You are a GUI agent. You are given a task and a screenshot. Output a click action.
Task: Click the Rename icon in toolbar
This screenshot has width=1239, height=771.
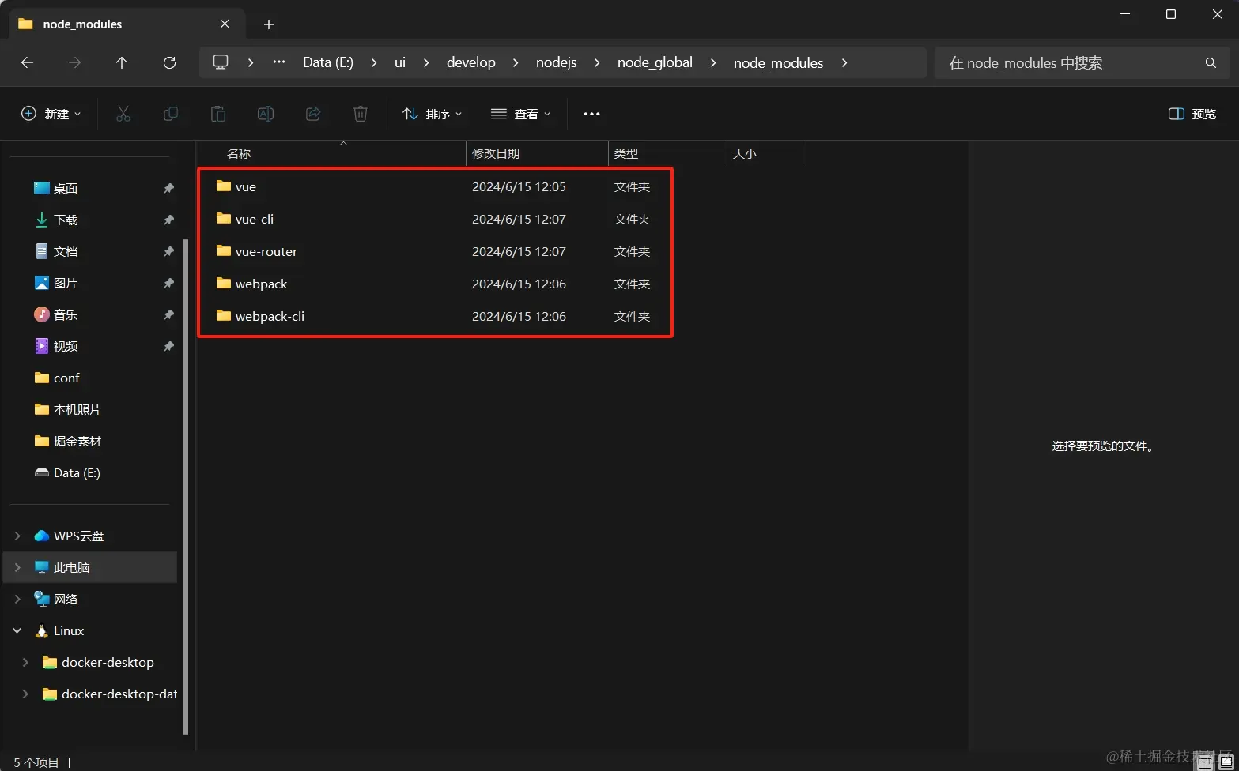266,114
